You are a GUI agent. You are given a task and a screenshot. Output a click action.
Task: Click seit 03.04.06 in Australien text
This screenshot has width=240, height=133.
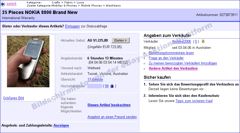[x=192, y=48]
